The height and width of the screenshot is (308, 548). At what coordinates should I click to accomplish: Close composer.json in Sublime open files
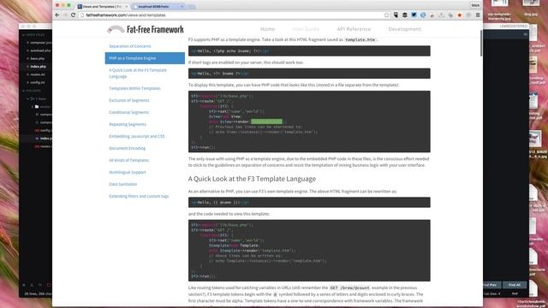[27, 43]
